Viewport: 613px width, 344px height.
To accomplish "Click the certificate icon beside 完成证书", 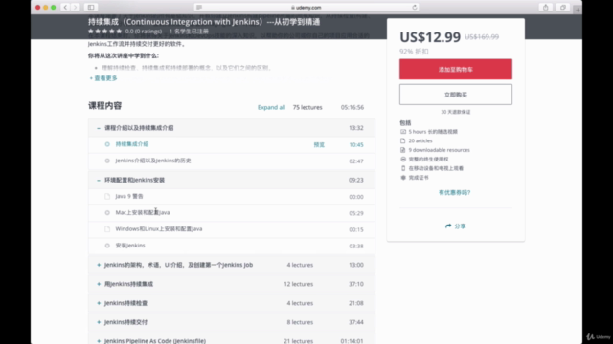I will 403,178.
